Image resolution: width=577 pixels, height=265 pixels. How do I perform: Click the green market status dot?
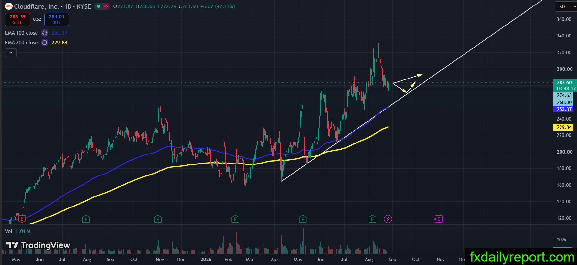pyautogui.click(x=98, y=6)
